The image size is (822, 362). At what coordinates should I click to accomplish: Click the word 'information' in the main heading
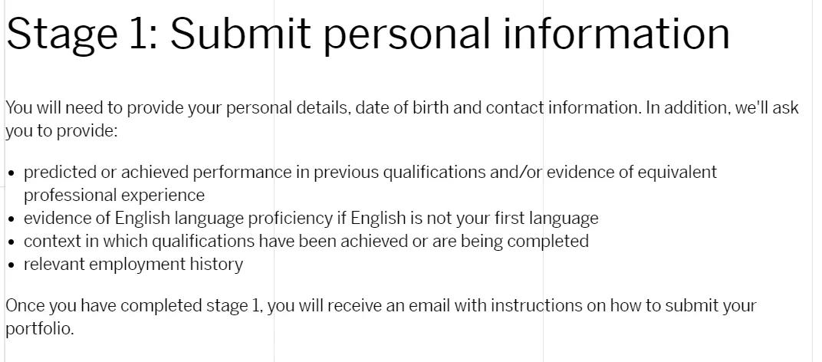tap(616, 34)
